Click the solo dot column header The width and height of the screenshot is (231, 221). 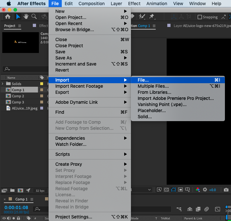[x=14, y=218]
